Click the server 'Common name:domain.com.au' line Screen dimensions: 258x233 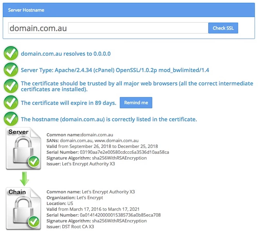click(x=80, y=135)
